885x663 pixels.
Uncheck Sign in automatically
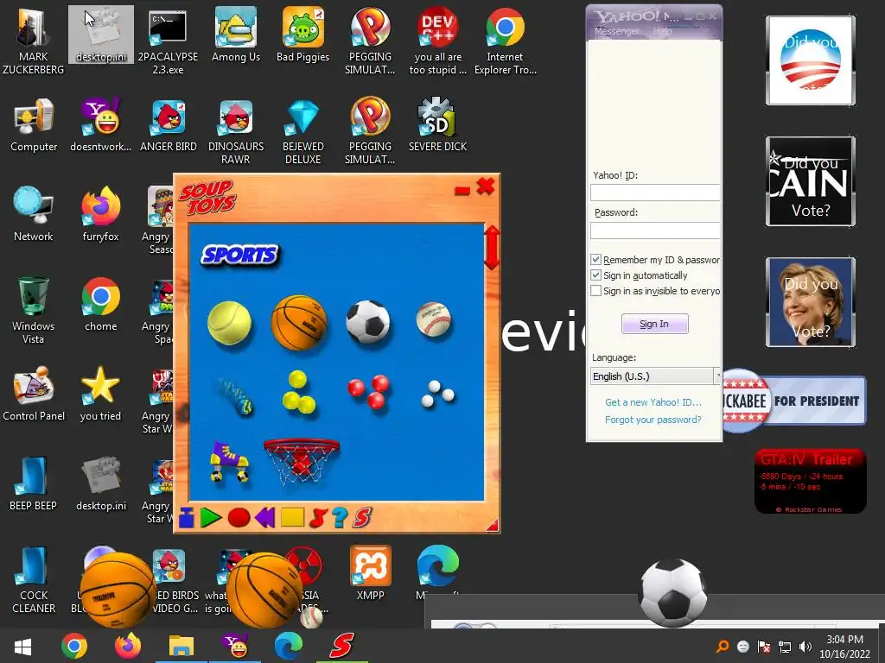pos(595,275)
